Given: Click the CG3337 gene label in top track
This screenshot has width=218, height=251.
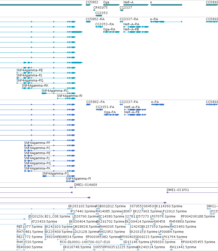Looking at the screenshot, I should click(x=126, y=7).
